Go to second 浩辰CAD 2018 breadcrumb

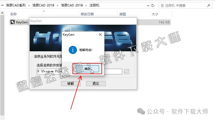72,5
